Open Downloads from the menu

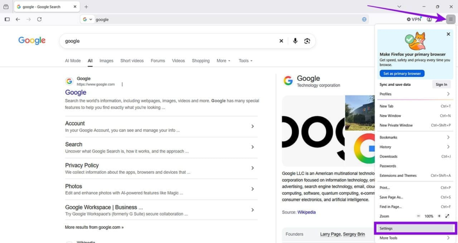click(415, 156)
